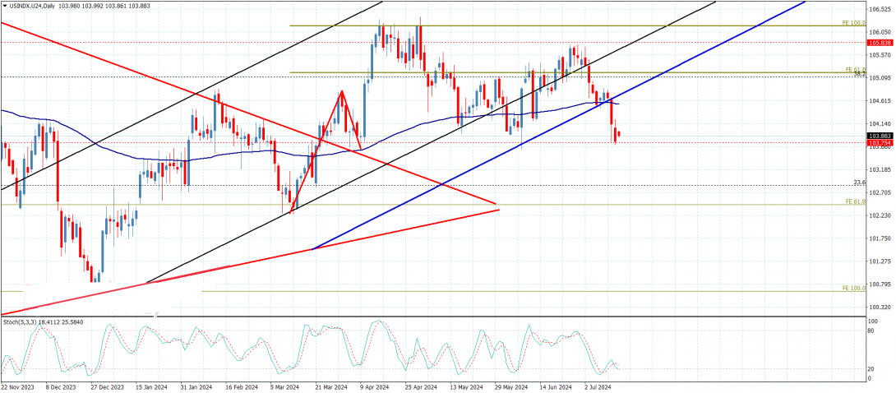This screenshot has width=896, height=393.
Task: Click the 106.050 price axis label
Action: pyautogui.click(x=880, y=33)
